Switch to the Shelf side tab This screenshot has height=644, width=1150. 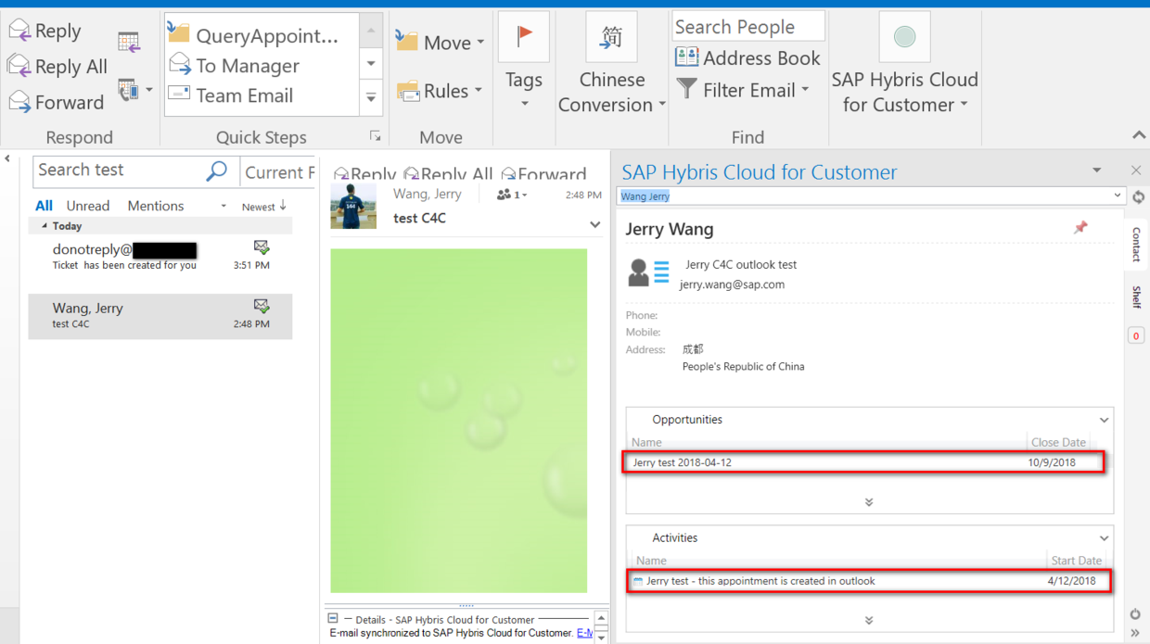click(x=1136, y=297)
